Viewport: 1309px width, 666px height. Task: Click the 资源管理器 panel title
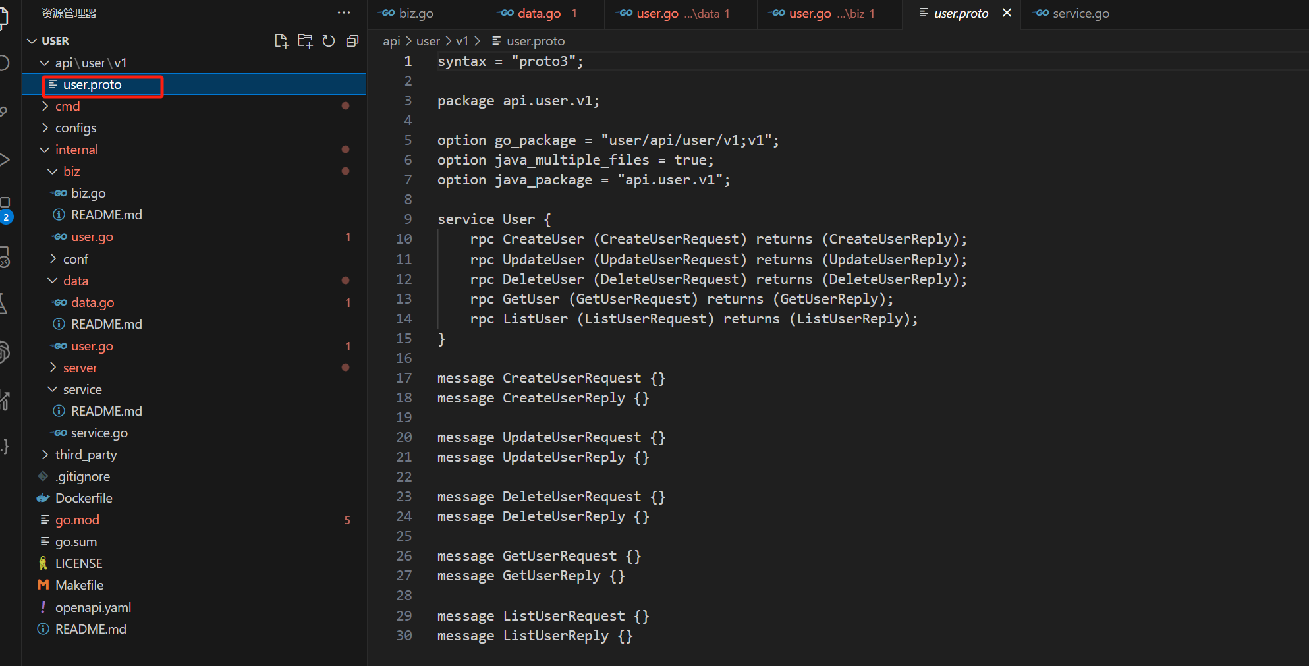[x=69, y=13]
